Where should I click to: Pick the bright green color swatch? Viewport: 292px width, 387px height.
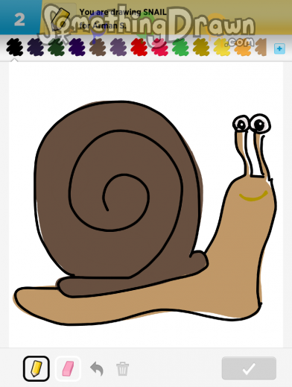click(x=180, y=47)
